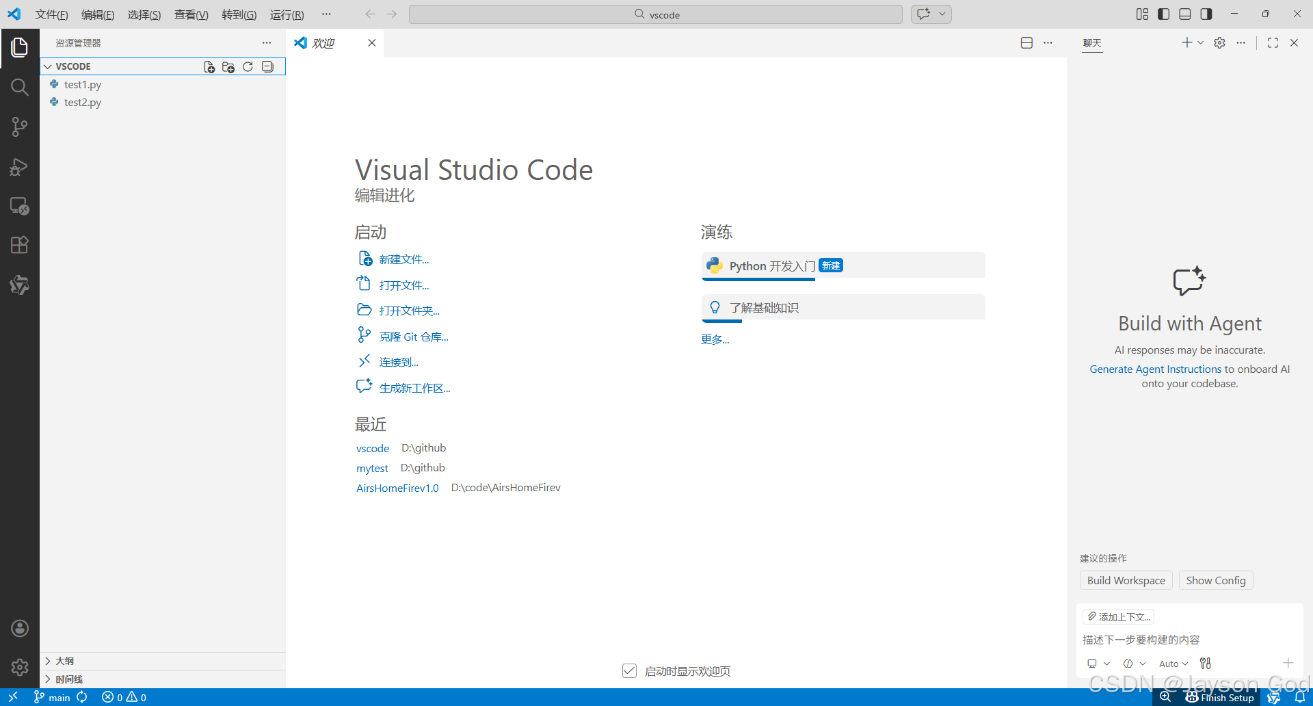Open the 查看(V) menu

pos(191,14)
